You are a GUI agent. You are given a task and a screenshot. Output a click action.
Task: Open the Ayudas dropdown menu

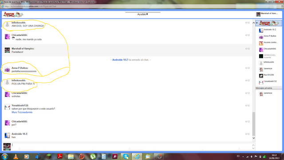[x=142, y=14]
